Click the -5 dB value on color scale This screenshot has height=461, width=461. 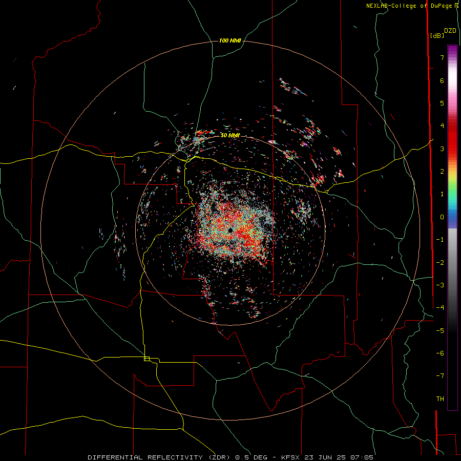click(x=440, y=330)
